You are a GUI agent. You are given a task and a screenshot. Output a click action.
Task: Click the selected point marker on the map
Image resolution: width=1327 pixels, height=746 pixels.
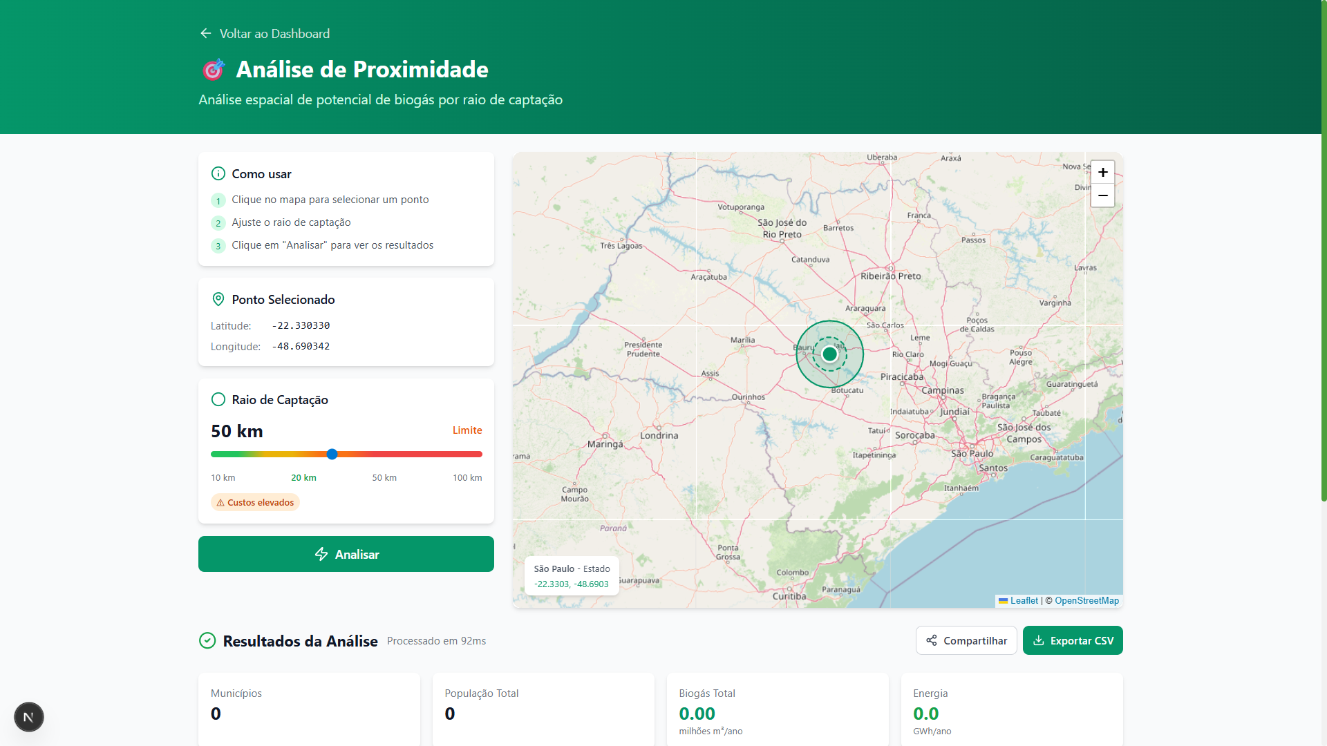(x=830, y=354)
